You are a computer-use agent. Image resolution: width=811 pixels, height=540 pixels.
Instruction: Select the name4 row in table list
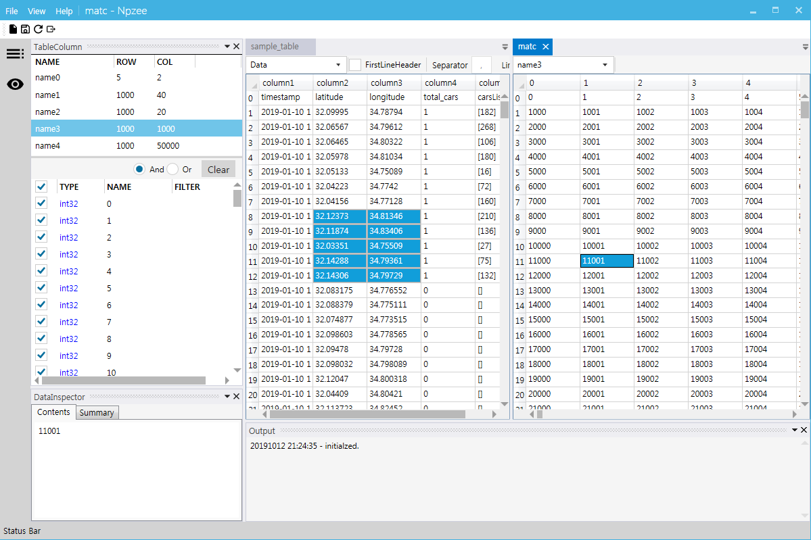[x=137, y=146]
